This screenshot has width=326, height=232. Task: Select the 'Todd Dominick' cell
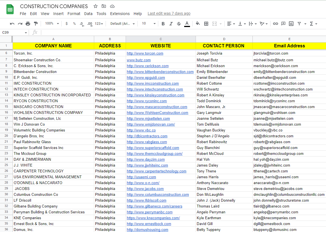224,101
